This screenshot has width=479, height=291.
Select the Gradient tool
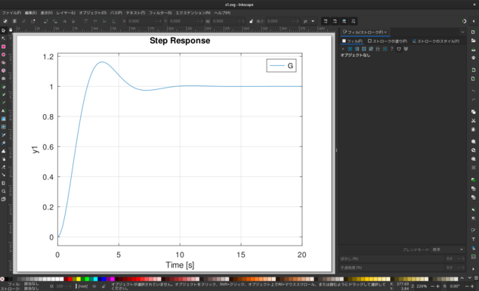pyautogui.click(x=3, y=119)
